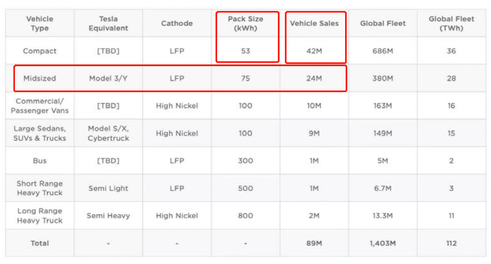Select the Semi Light cell
Viewport: 491px width, 264px height.
tap(109, 188)
